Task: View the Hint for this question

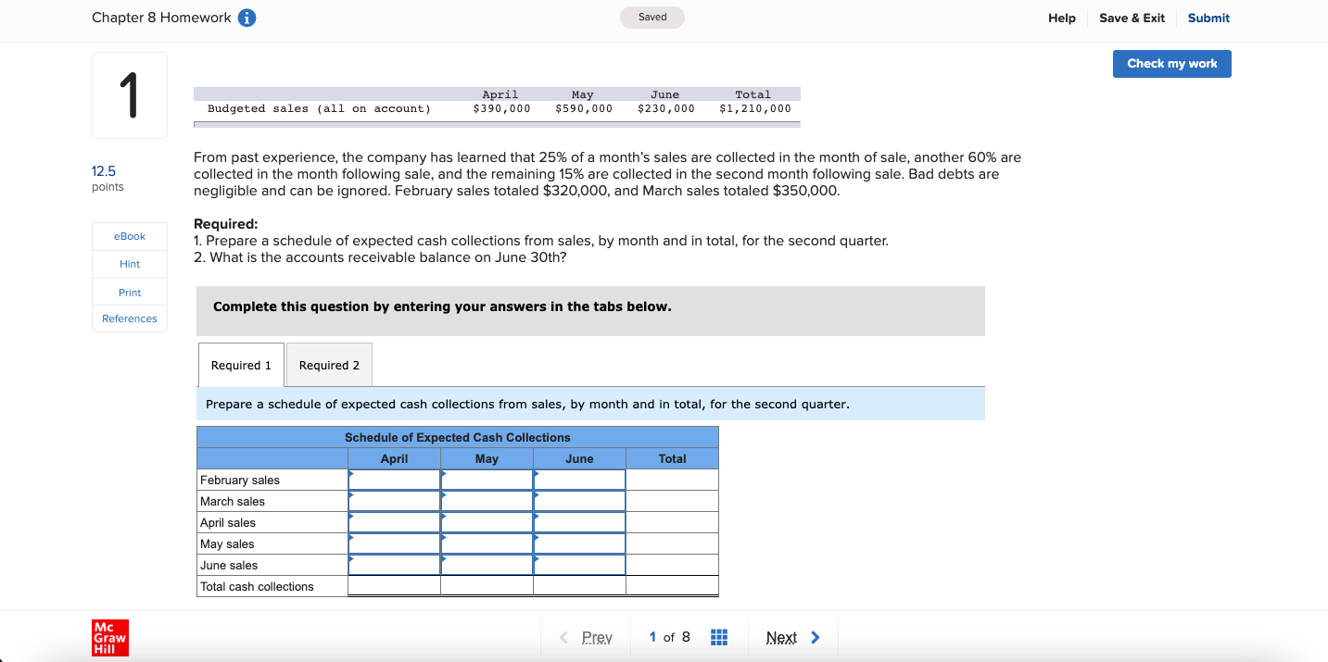Action: coord(129,264)
